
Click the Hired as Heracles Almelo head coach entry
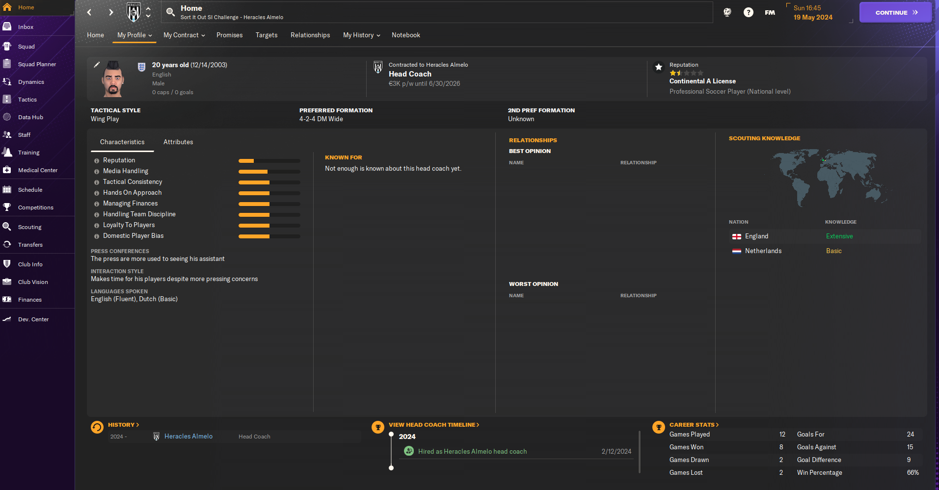pos(472,452)
